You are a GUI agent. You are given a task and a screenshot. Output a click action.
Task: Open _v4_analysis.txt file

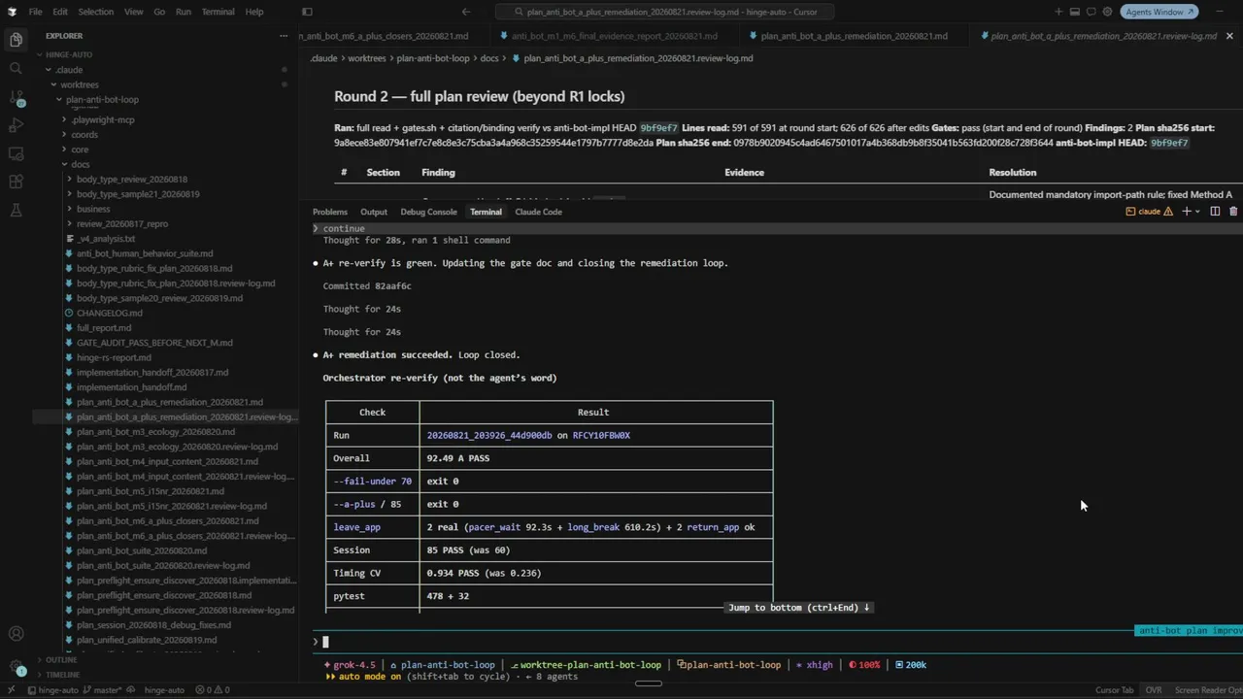[x=107, y=239]
